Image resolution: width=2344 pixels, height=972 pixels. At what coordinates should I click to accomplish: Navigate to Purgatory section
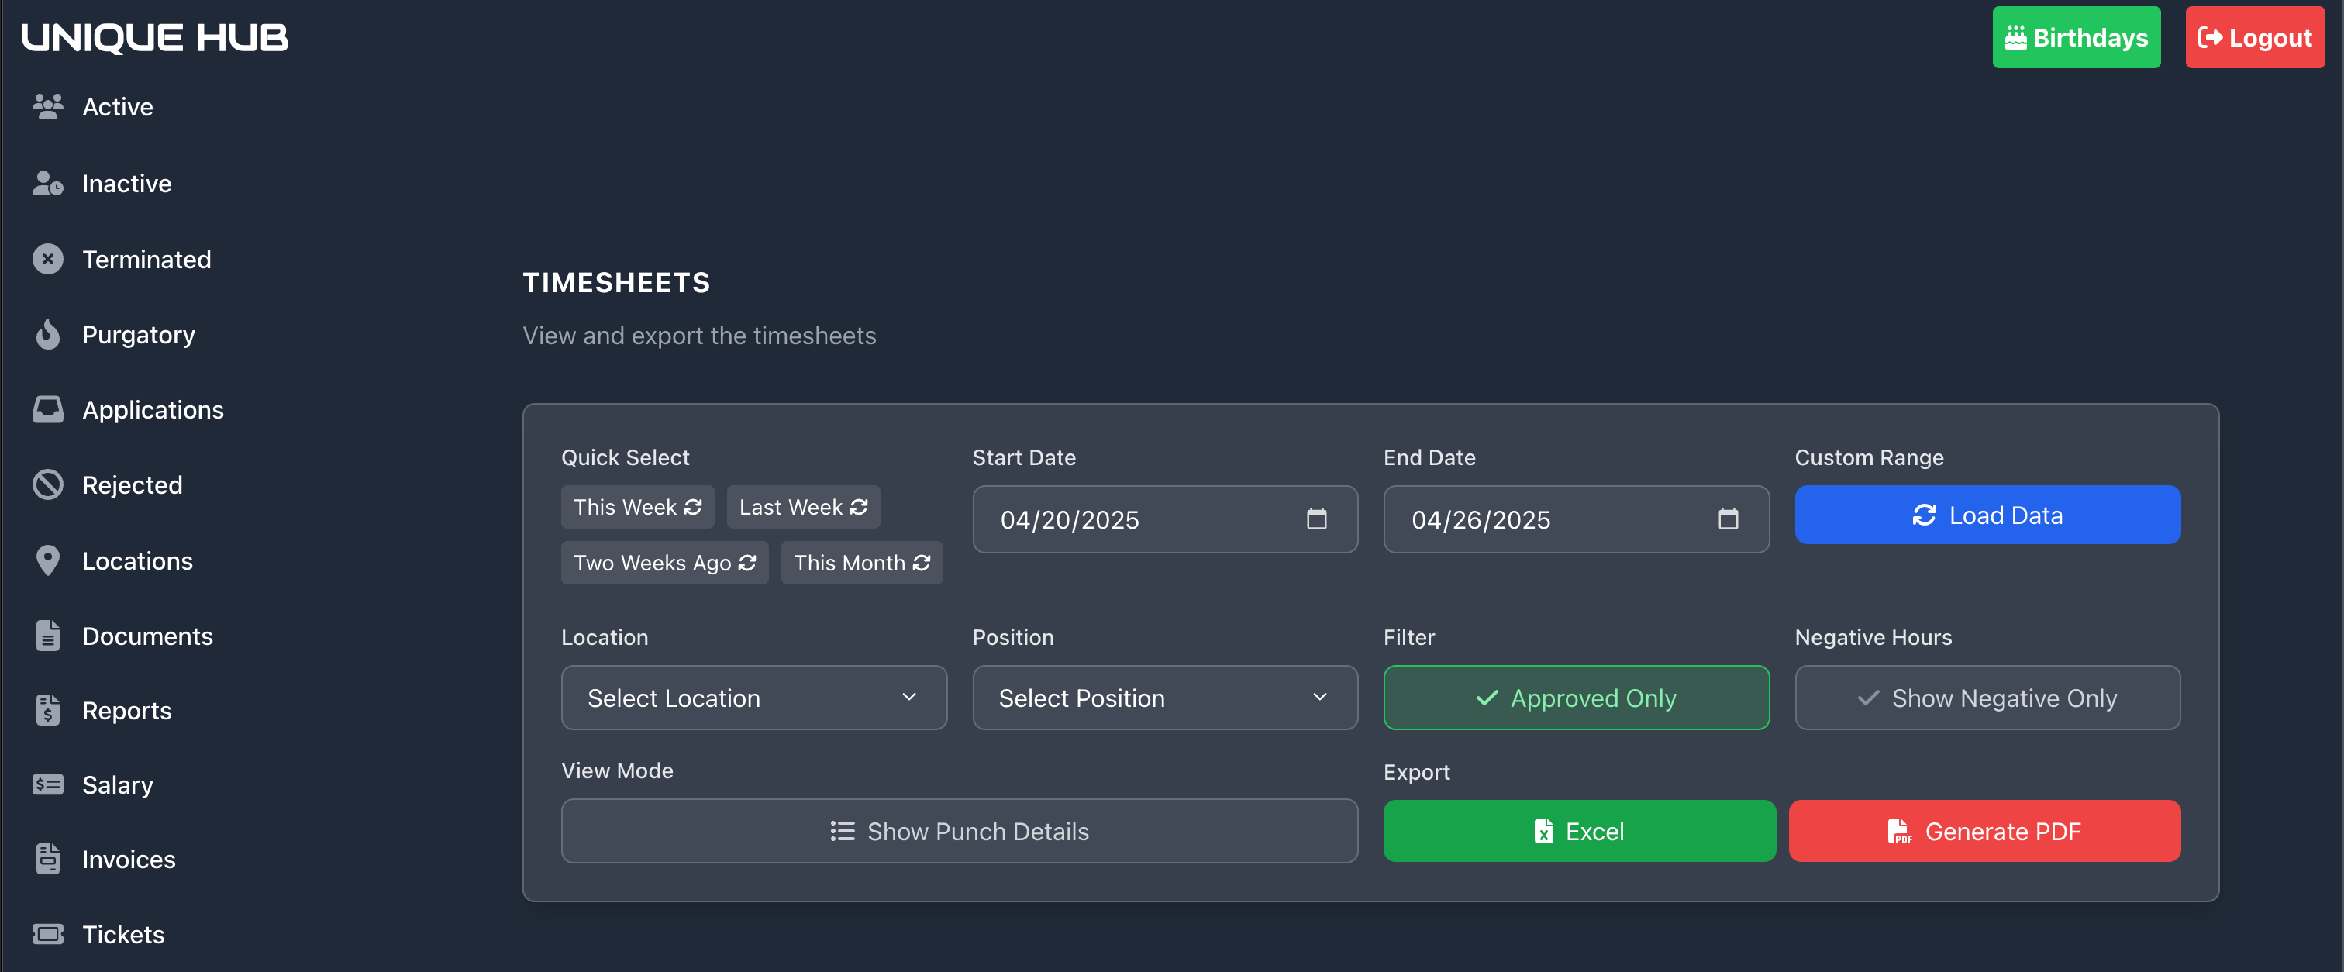click(x=138, y=335)
